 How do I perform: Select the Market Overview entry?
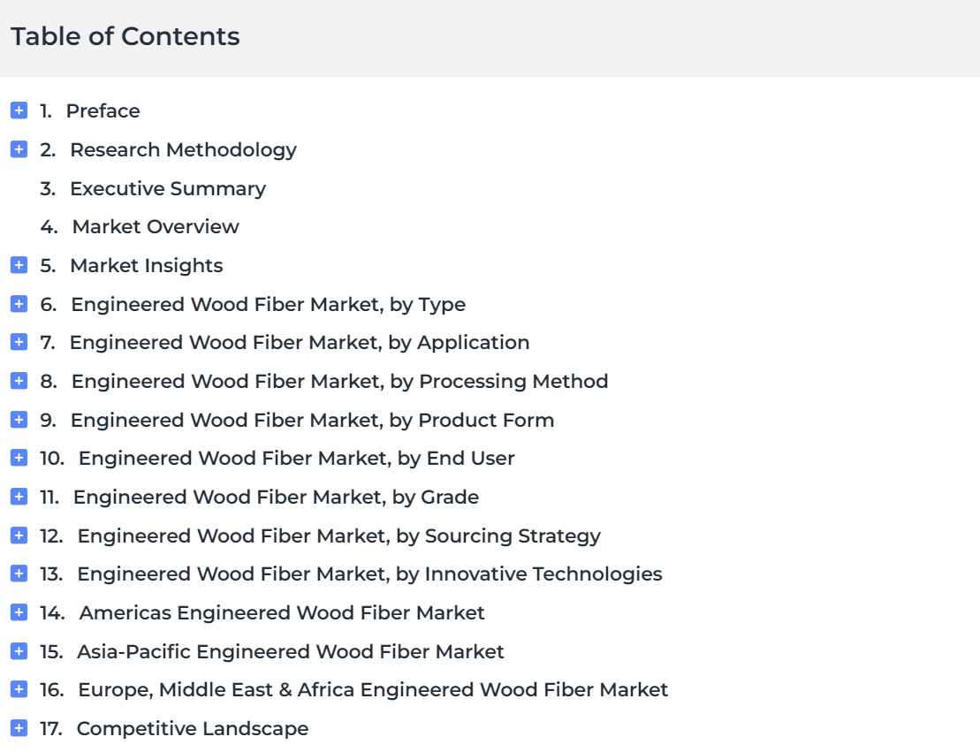pos(155,226)
